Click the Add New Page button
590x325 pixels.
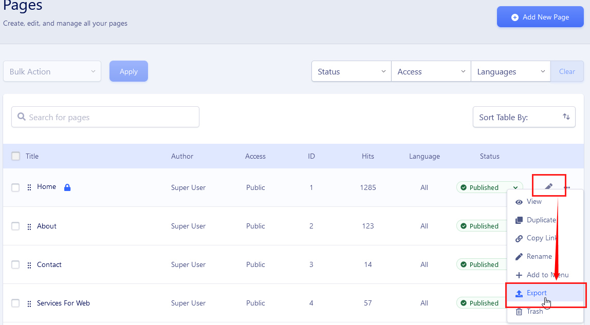coord(540,17)
